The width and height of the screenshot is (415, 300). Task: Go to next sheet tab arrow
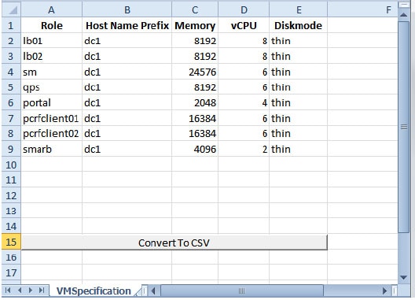coord(31,291)
